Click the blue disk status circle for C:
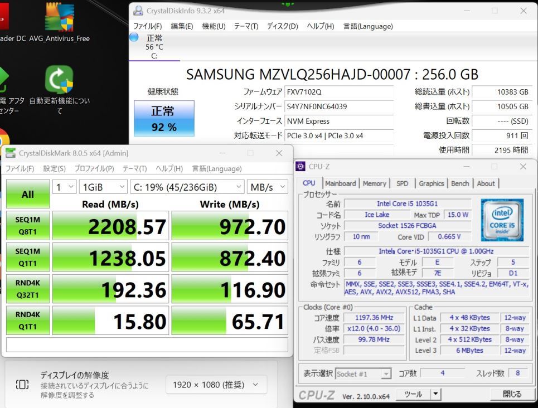 coord(134,37)
